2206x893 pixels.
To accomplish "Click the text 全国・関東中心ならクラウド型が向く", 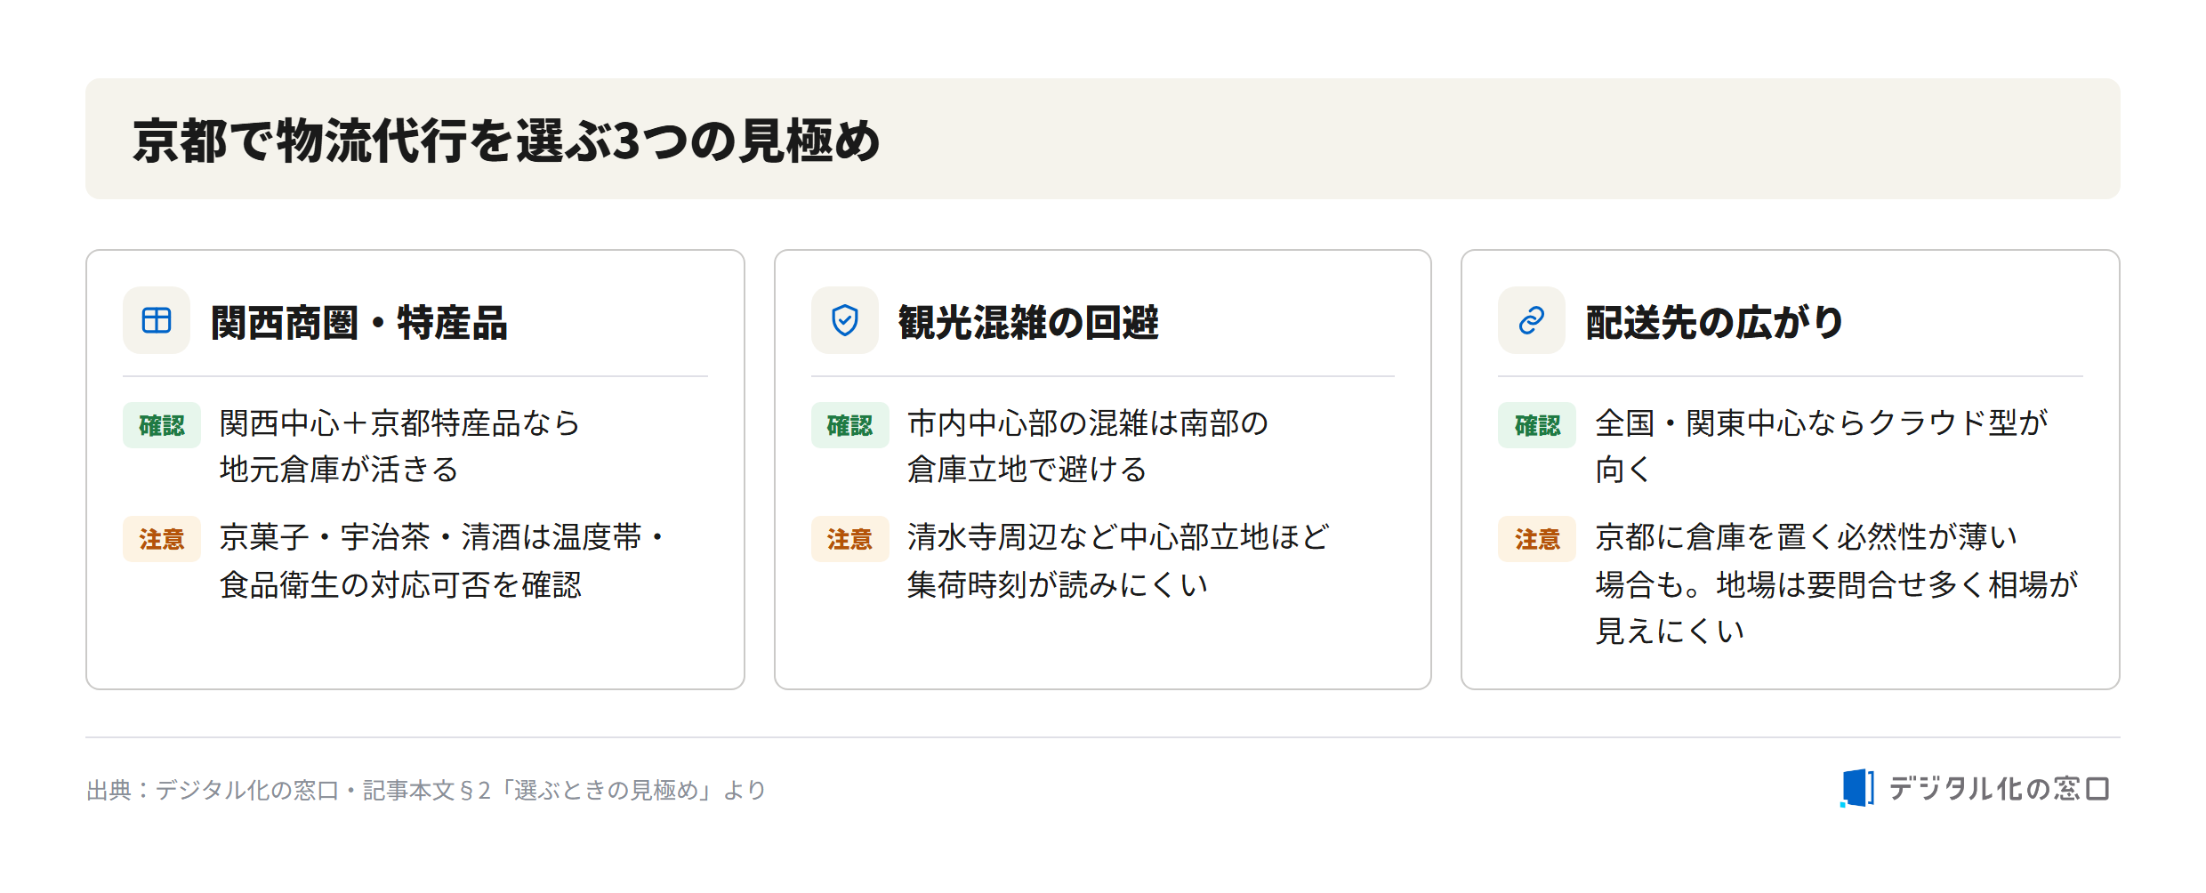I will [x=1822, y=446].
